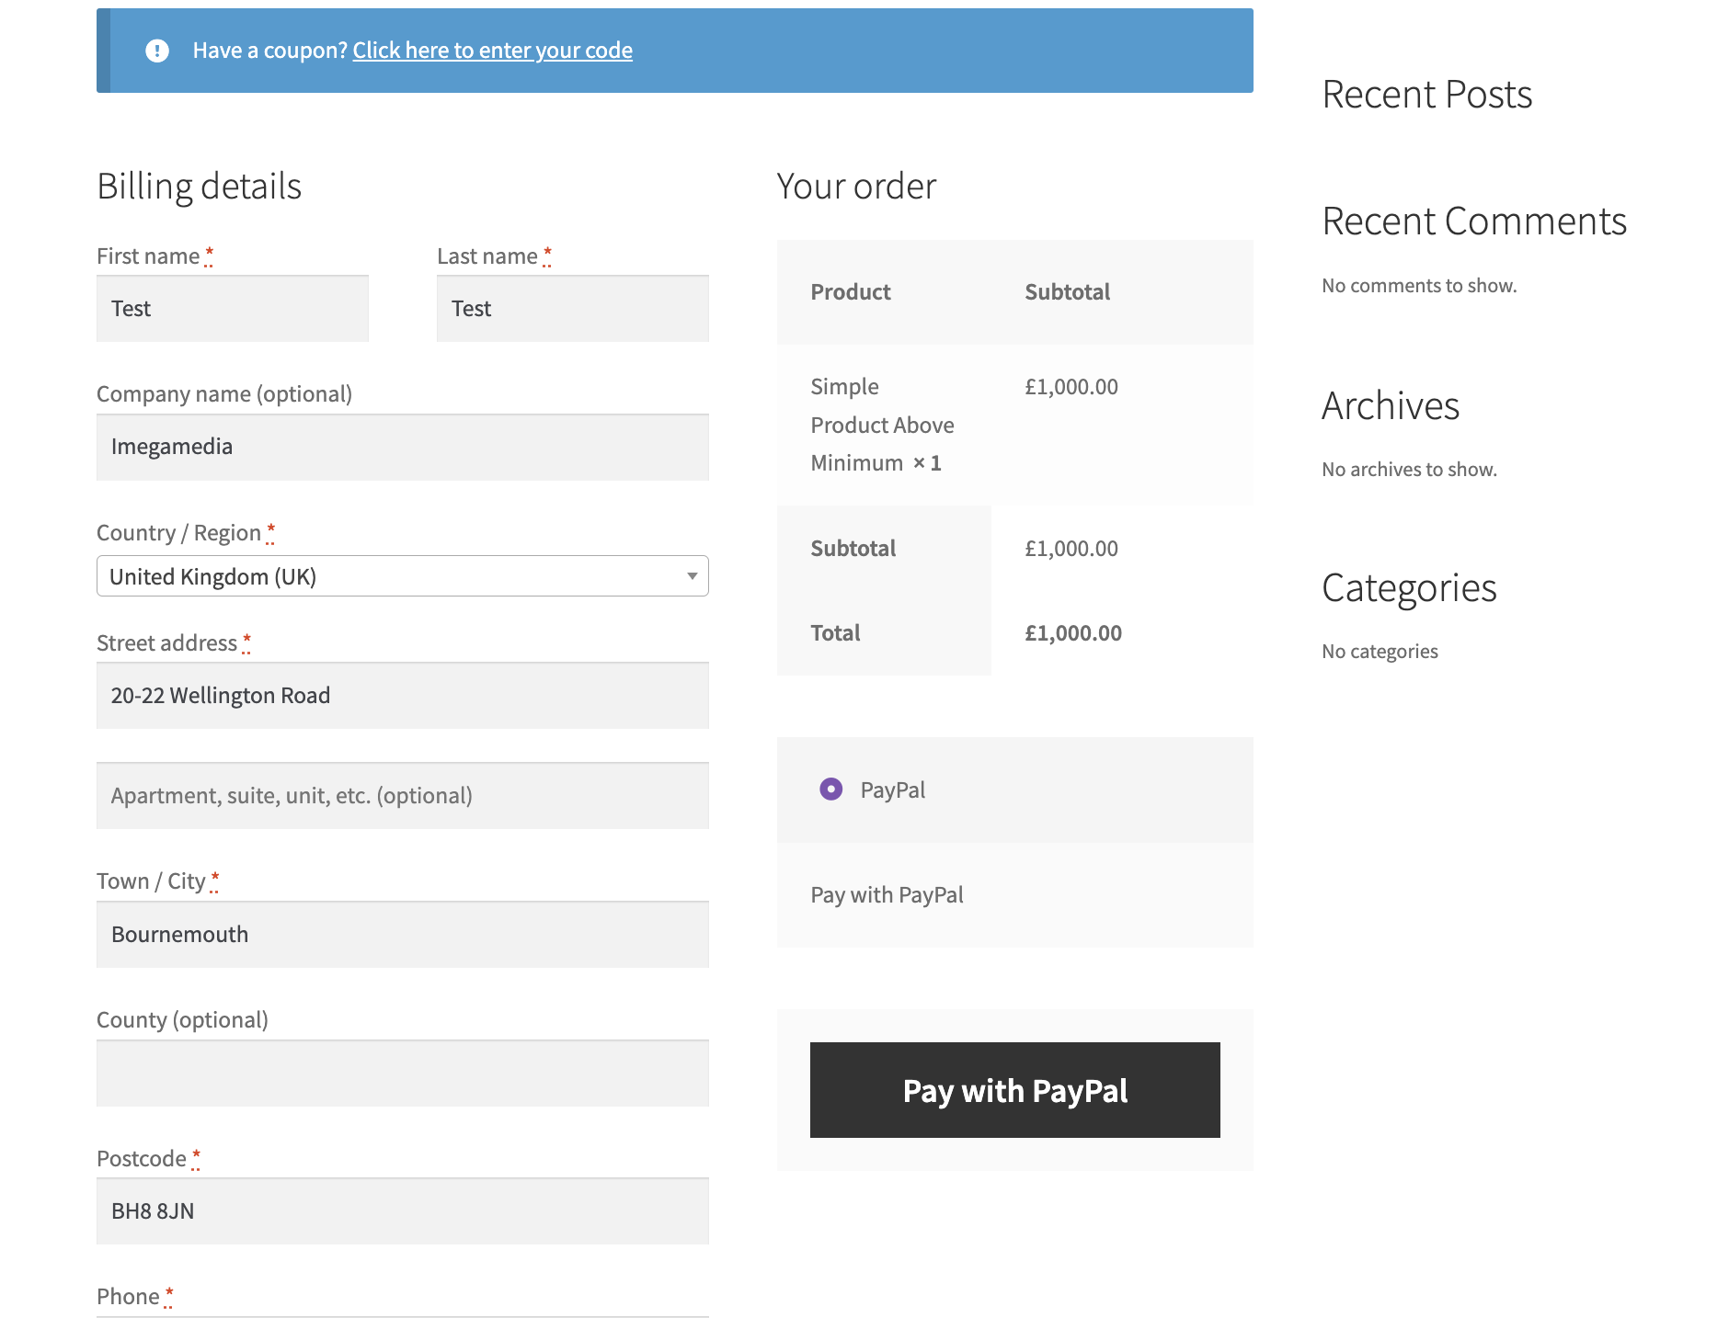Click the Street address field with Wellington Road
This screenshot has width=1729, height=1318.
403,696
